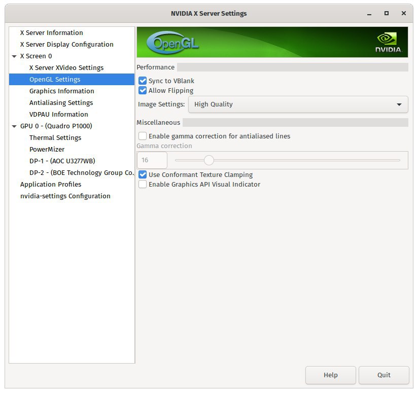Click the NVIDIA X Server Settings title bar text

208,13
